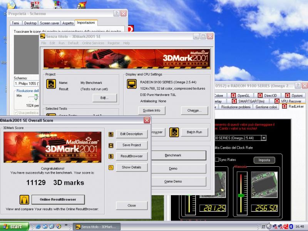Screen dimensions: 308x231
Task: Click the Adobe desktop icon at top
Action: coord(35,5)
